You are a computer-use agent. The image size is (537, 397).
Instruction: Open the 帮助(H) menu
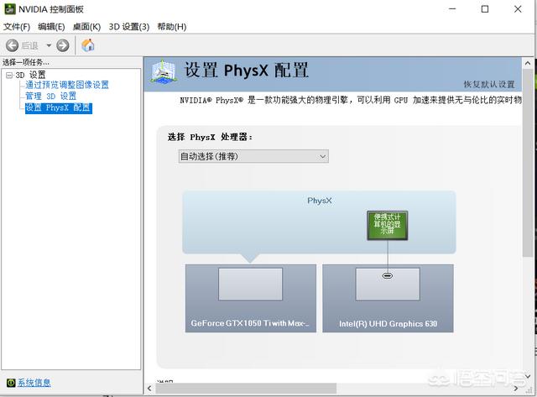(x=171, y=27)
